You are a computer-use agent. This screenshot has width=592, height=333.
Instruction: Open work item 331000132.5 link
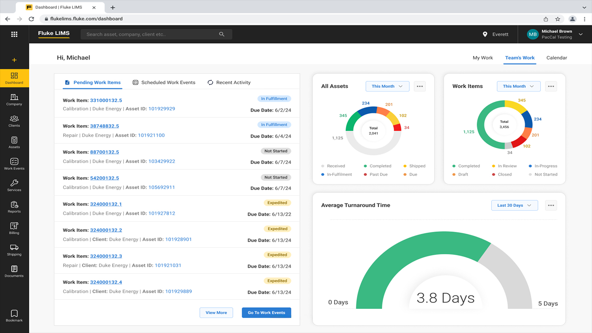tap(106, 100)
